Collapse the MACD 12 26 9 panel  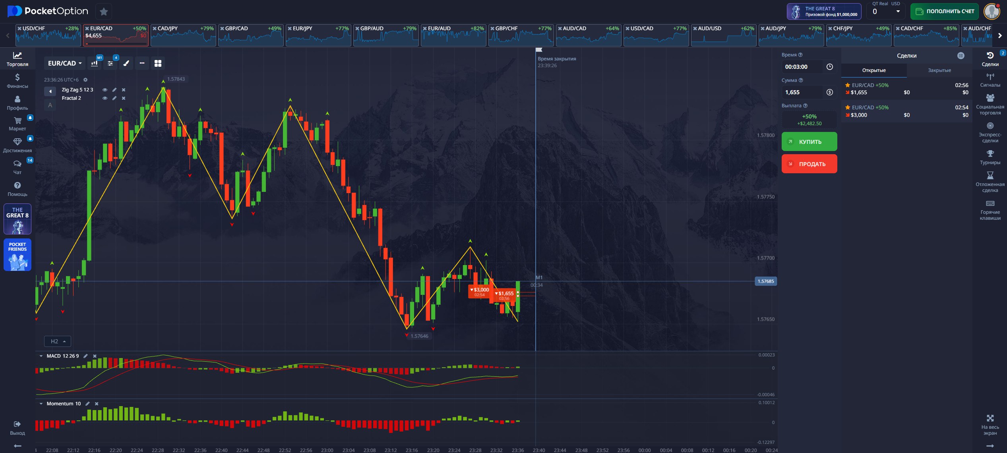coord(41,356)
